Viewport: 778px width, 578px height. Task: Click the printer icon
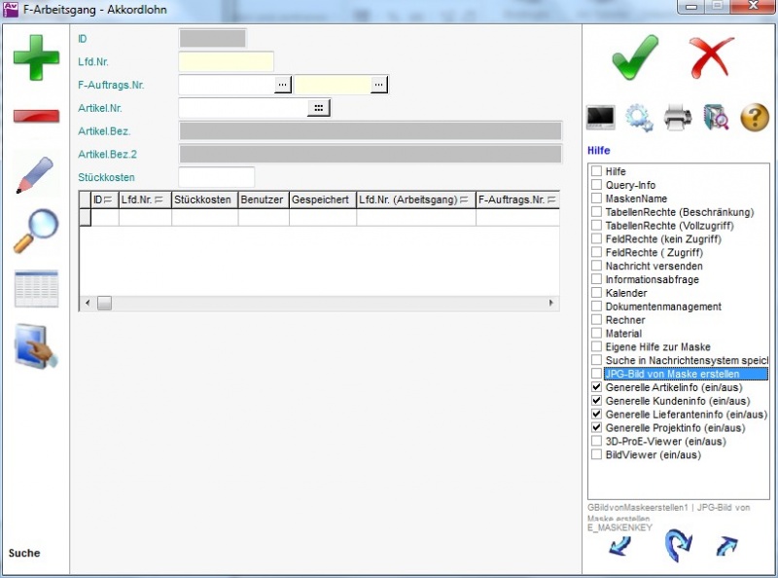677,118
